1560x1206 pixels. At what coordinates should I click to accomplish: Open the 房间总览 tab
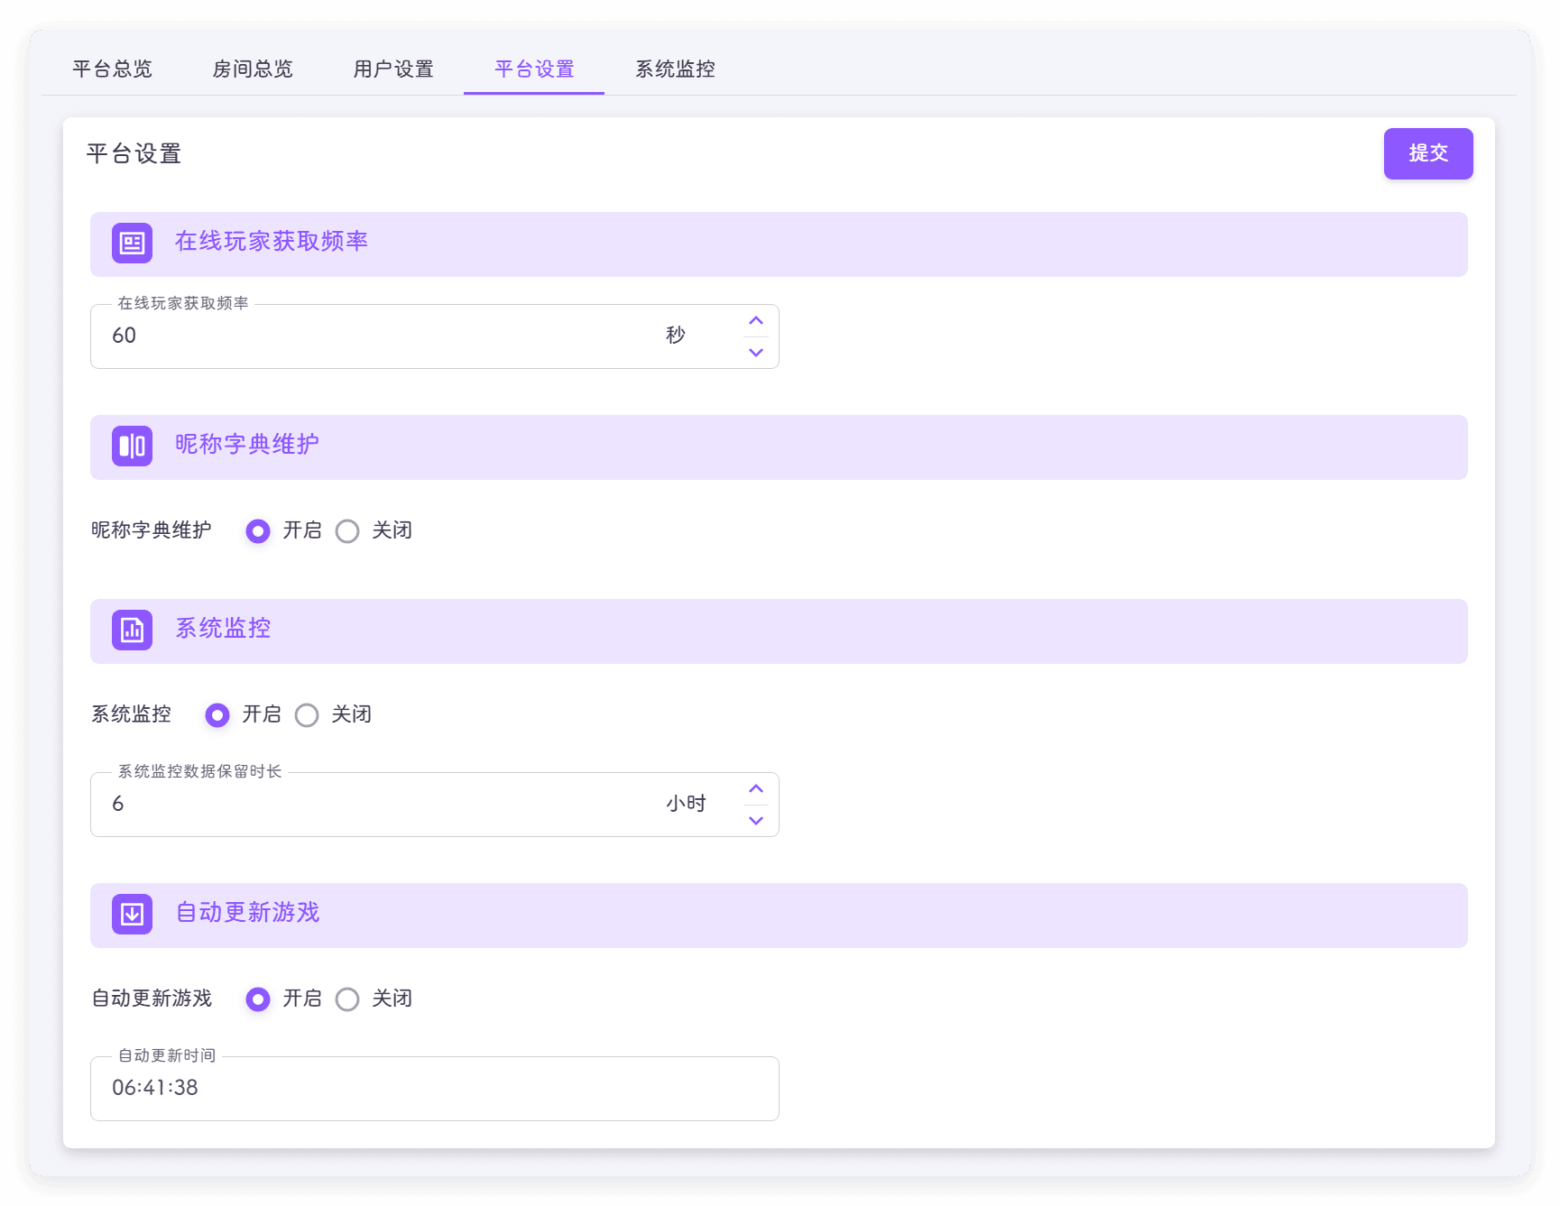pyautogui.click(x=253, y=69)
